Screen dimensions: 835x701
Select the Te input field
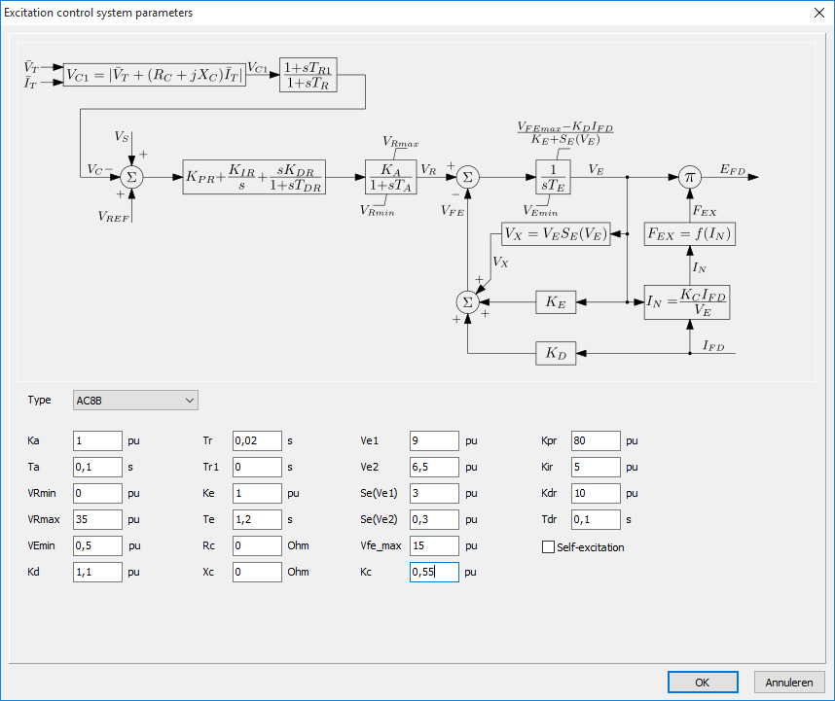257,519
